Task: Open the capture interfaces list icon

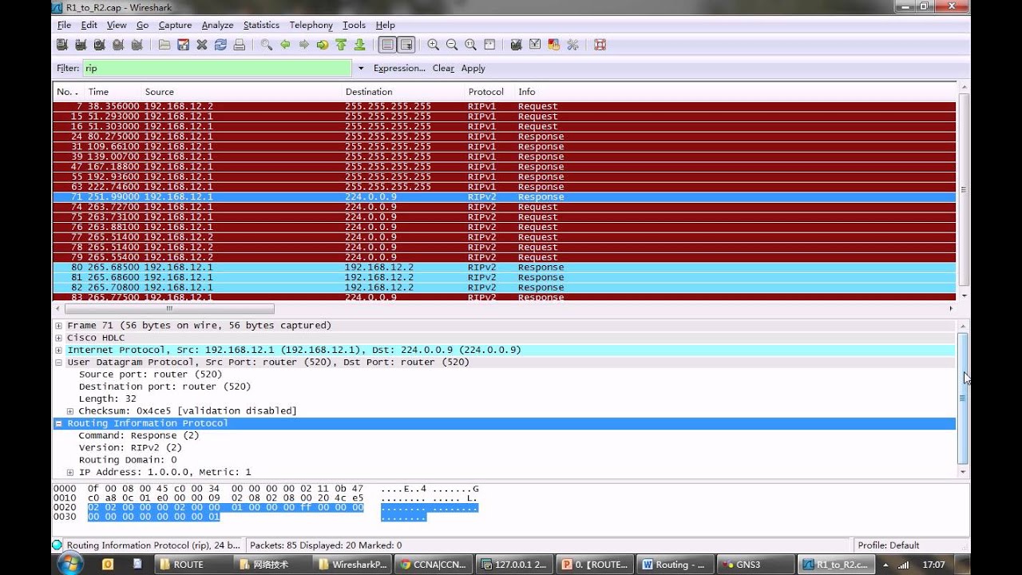Action: pos(61,45)
